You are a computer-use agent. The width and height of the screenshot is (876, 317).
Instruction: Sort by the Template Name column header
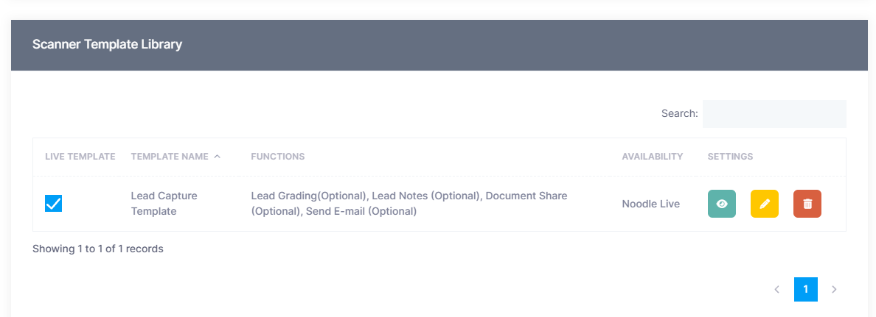[170, 157]
